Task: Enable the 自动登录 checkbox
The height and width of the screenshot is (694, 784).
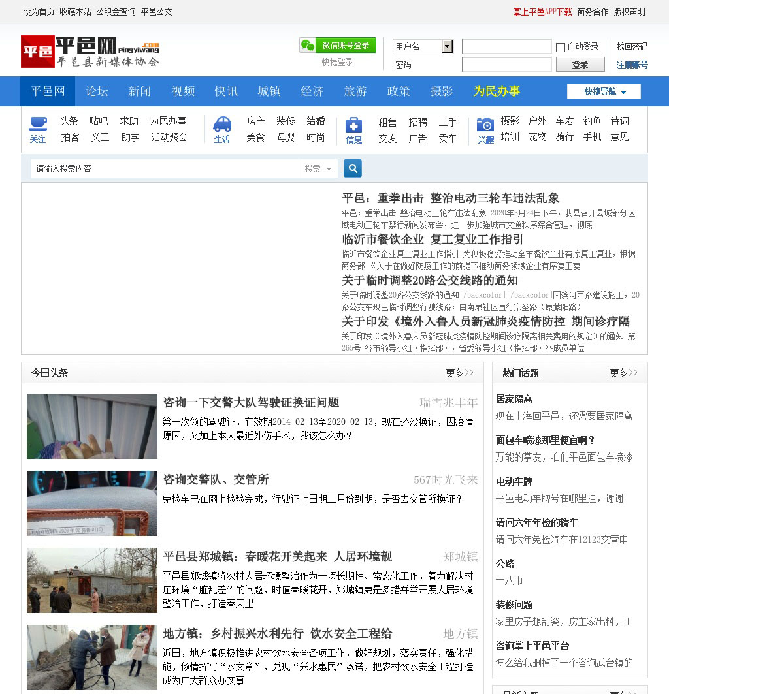Action: click(561, 47)
